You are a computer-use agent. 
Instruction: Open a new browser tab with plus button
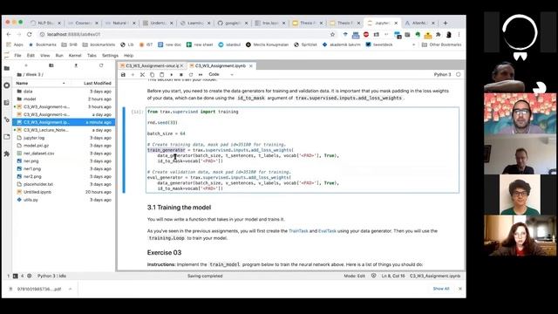(446, 23)
